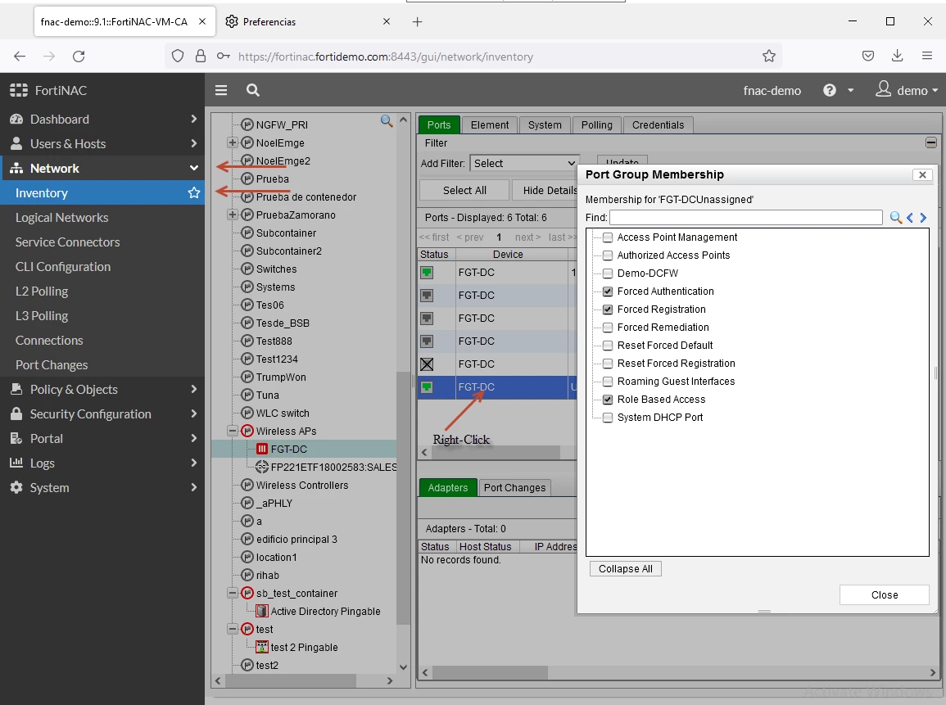This screenshot has width=946, height=705.
Task: Click the Collapse All button
Action: point(626,569)
